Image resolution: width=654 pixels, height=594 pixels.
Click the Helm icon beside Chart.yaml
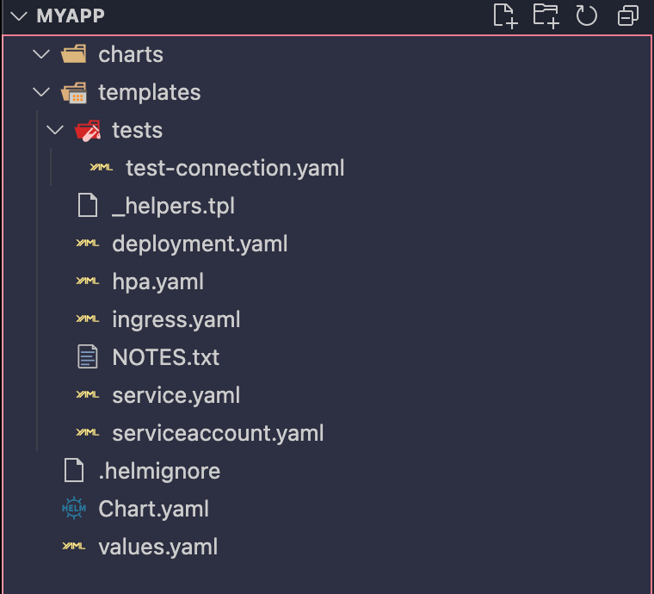[75, 509]
